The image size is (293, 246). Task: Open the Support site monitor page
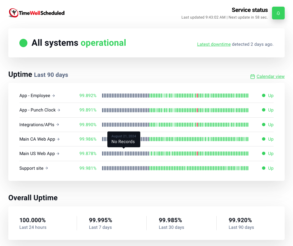(31, 168)
